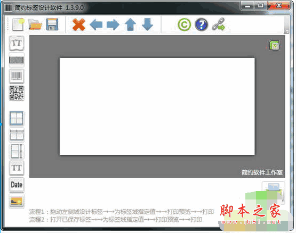Select the blurred wide barcode tool

point(17,60)
